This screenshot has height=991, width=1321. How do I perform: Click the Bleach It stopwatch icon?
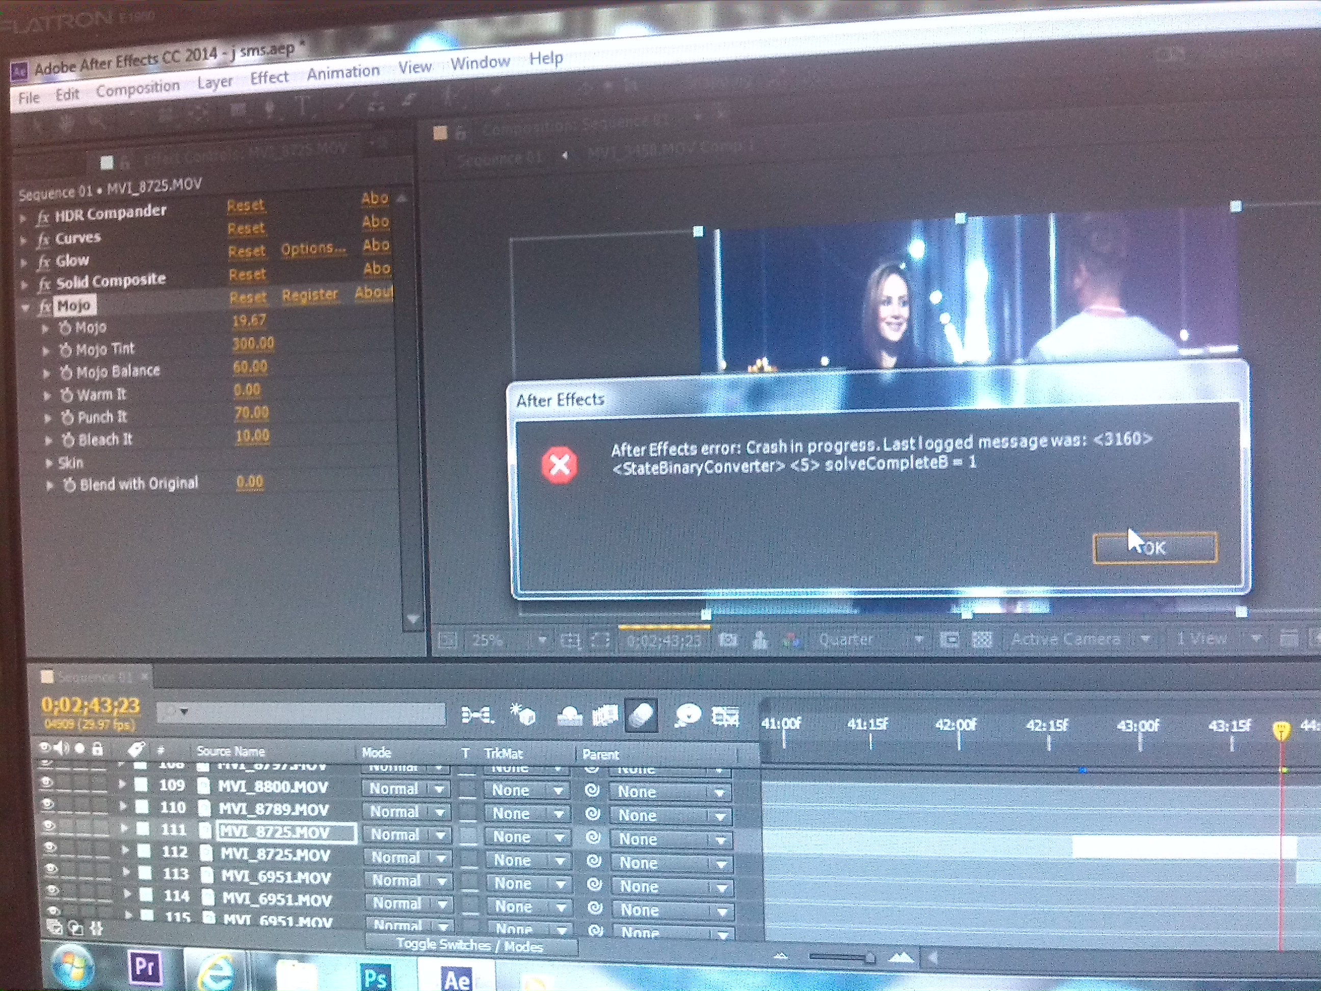pos(69,440)
